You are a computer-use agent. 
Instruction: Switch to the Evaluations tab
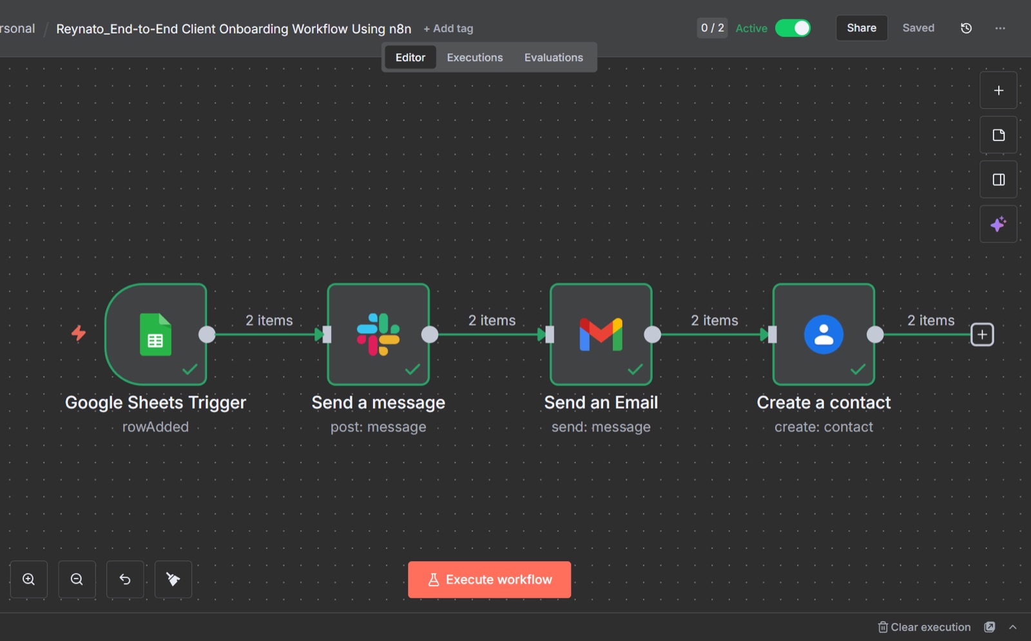pyautogui.click(x=554, y=57)
